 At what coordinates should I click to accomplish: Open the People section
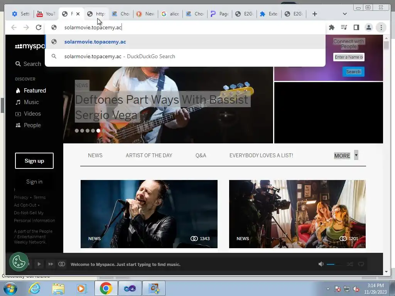pyautogui.click(x=28, y=125)
